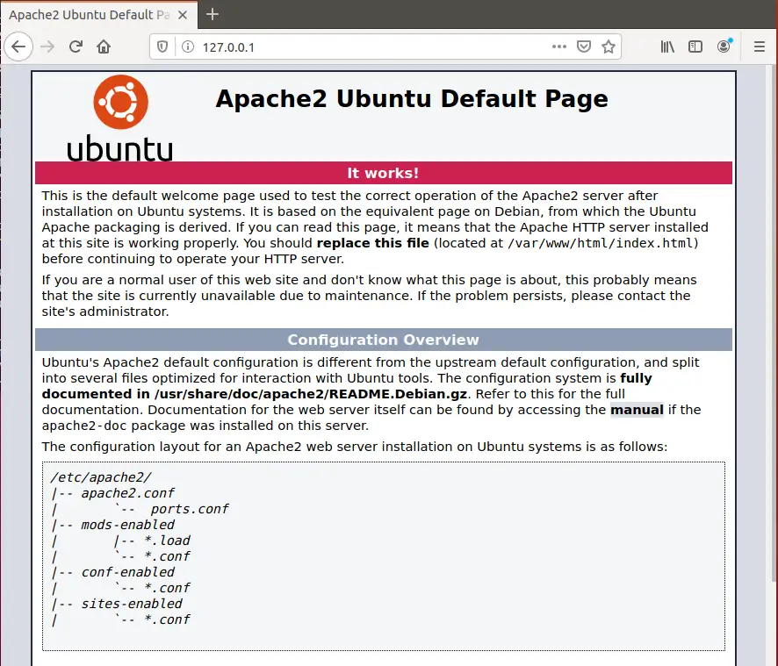This screenshot has height=666, width=778.
Task: Save this page to Pocket
Action: [x=584, y=47]
